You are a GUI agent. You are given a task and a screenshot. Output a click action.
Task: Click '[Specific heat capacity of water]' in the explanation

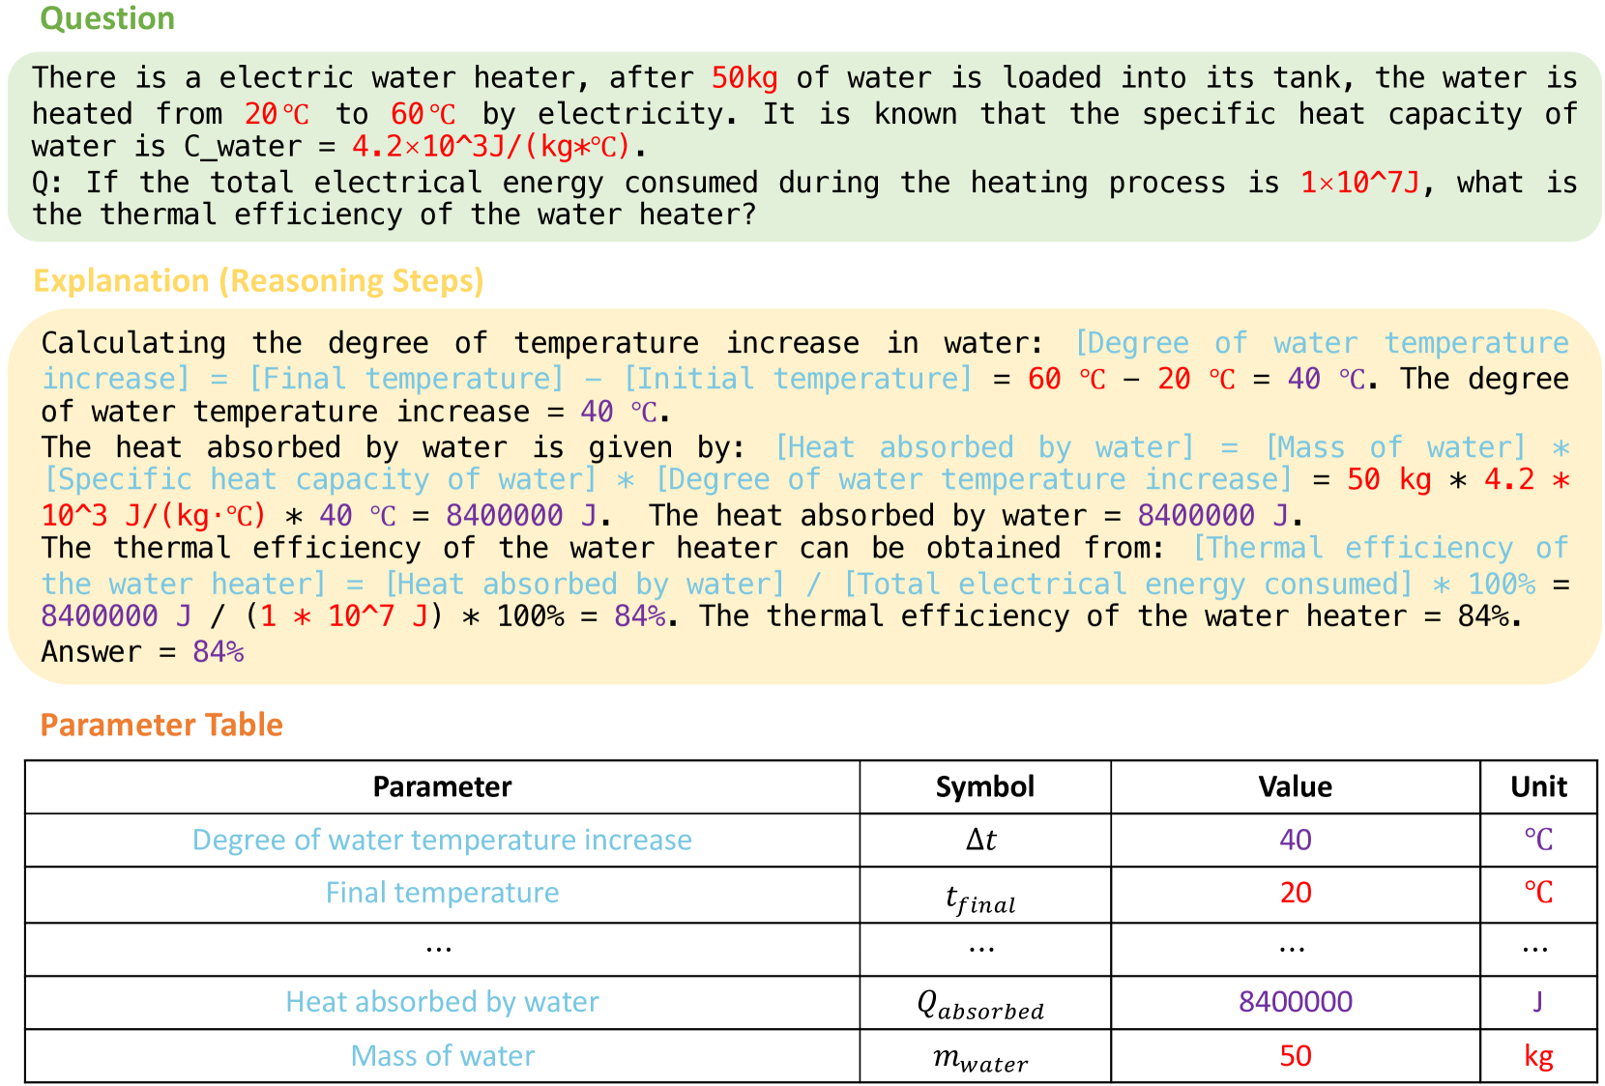(320, 480)
